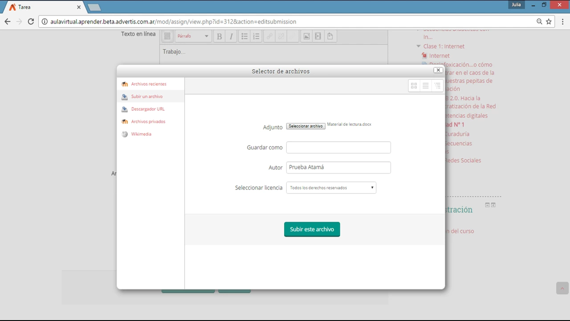The height and width of the screenshot is (321, 570).
Task: Click the Descargador URL icon
Action: [125, 109]
